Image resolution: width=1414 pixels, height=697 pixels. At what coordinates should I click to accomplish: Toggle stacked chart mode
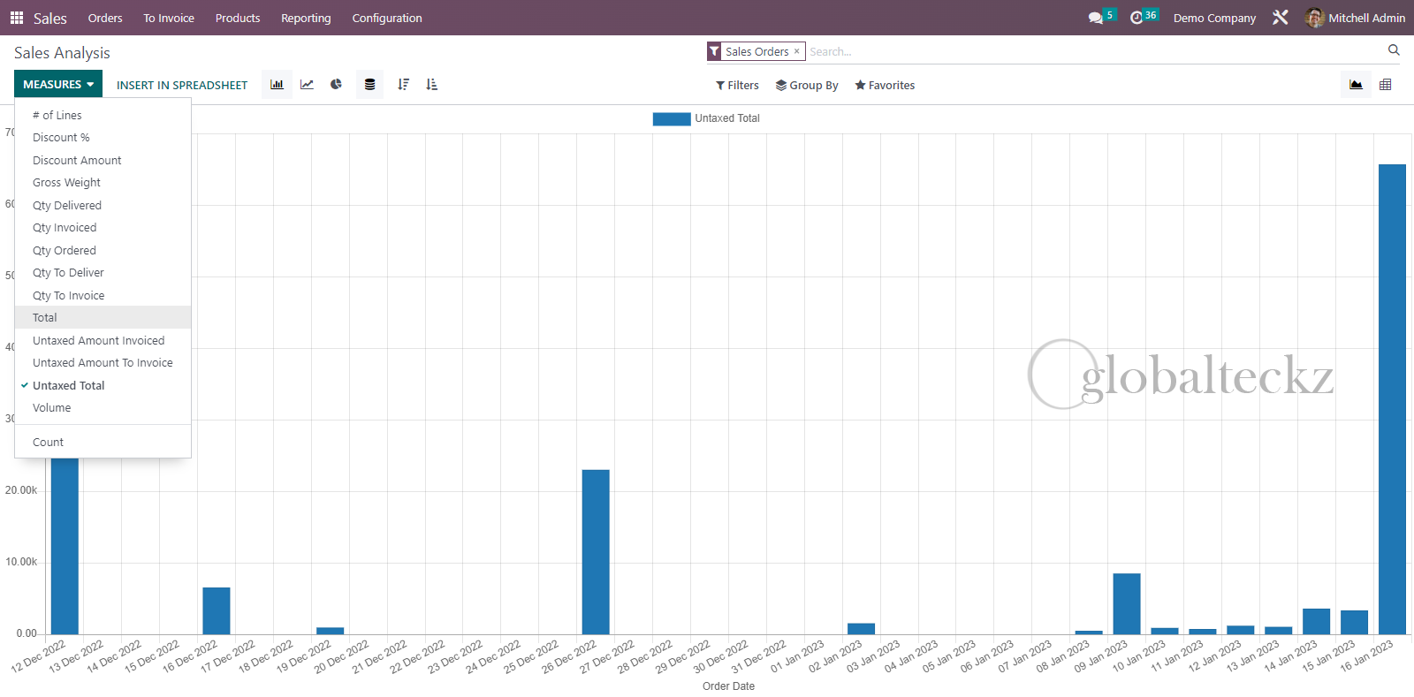[369, 85]
